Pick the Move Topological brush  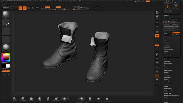pos(56,99)
